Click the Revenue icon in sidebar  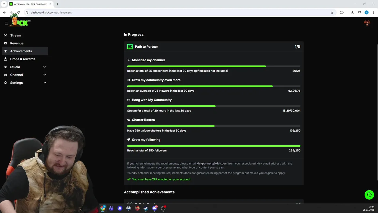(5, 43)
